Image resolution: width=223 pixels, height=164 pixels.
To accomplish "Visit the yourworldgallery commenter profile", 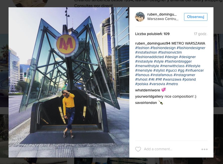I will (x=149, y=97).
